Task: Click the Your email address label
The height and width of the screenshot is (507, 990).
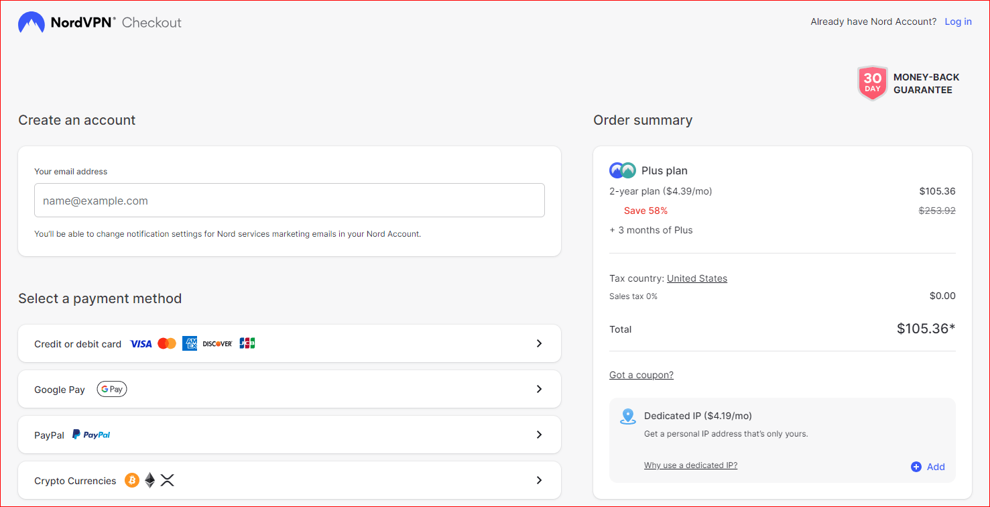Action: (x=71, y=172)
